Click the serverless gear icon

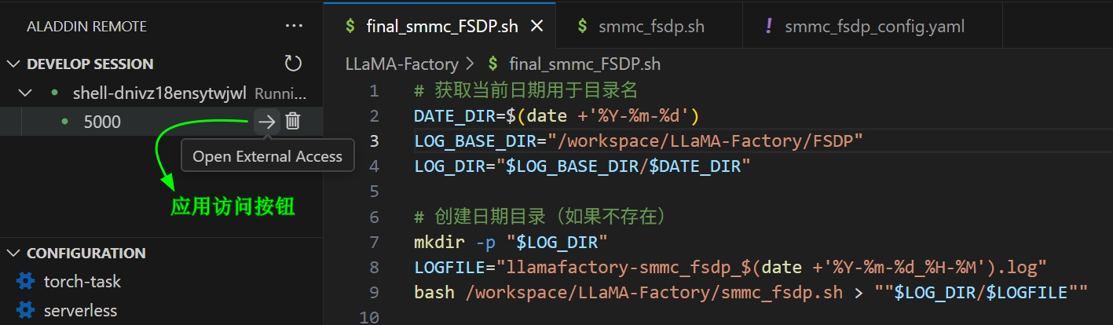pyautogui.click(x=25, y=310)
